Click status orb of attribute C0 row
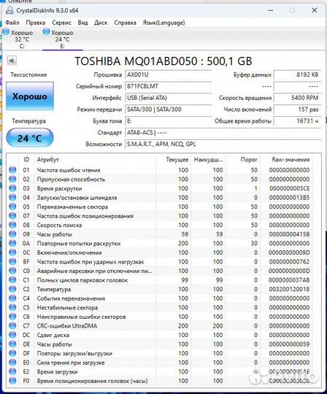Image resolution: width=327 pixels, height=394 pixels. (12, 271)
